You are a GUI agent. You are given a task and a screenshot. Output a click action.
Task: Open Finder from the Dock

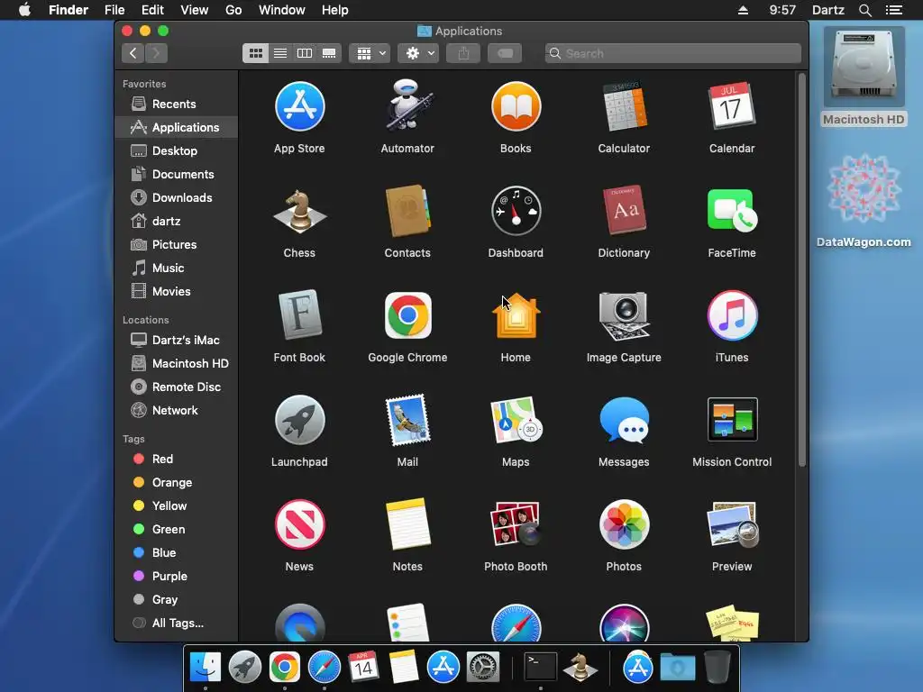click(x=205, y=668)
